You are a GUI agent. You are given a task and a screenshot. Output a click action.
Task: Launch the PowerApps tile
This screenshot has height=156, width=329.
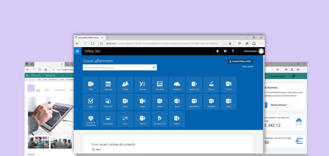pos(108,119)
